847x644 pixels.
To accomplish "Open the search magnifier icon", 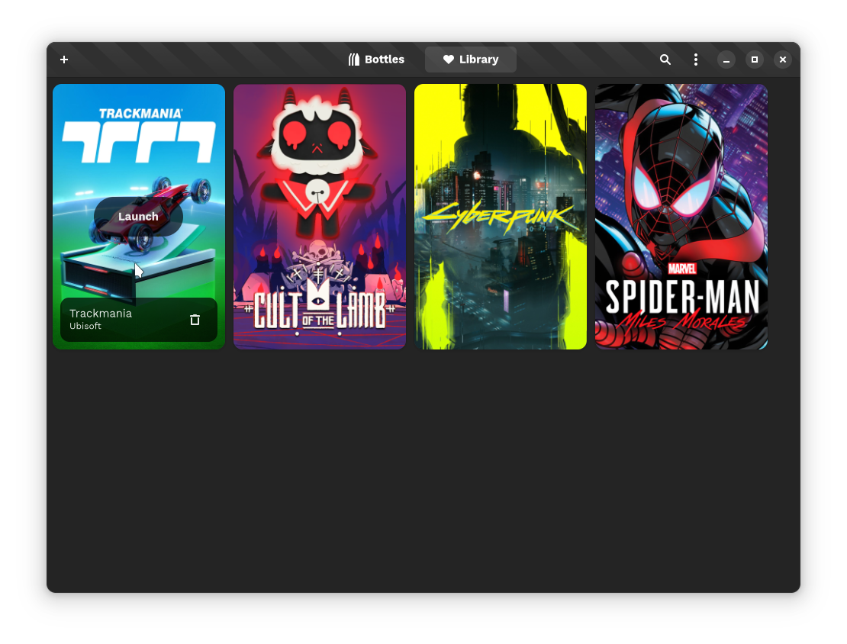I will 665,60.
